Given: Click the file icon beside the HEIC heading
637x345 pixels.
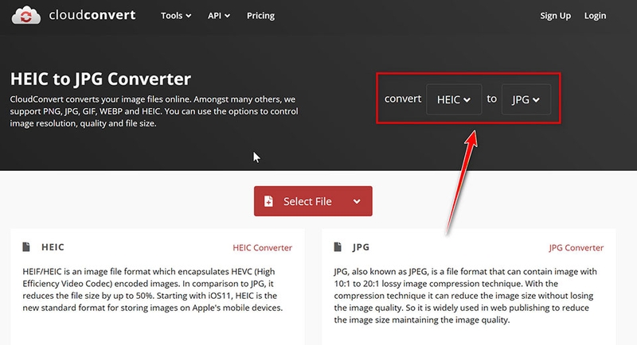Looking at the screenshot, I should tap(26, 247).
